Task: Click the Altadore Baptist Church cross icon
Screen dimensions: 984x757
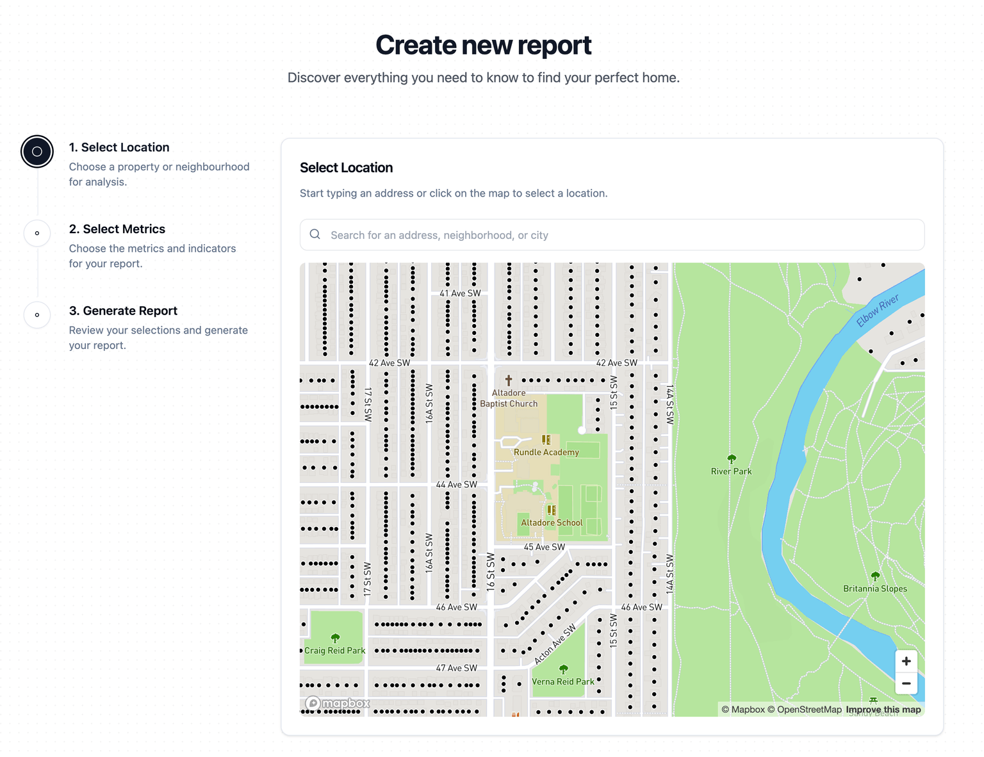Action: point(509,380)
